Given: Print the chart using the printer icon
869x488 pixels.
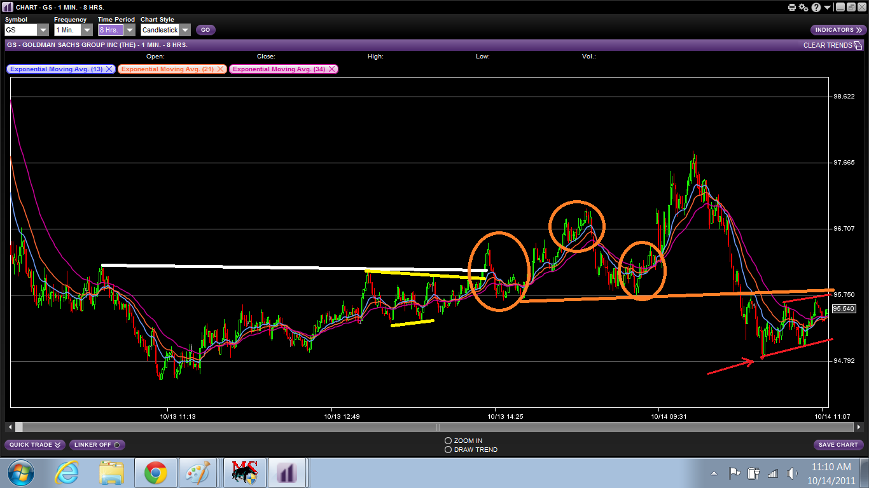Looking at the screenshot, I should (x=792, y=7).
